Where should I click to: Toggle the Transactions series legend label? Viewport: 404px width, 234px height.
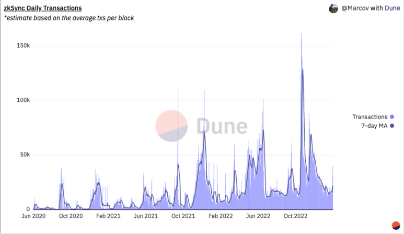coord(370,117)
